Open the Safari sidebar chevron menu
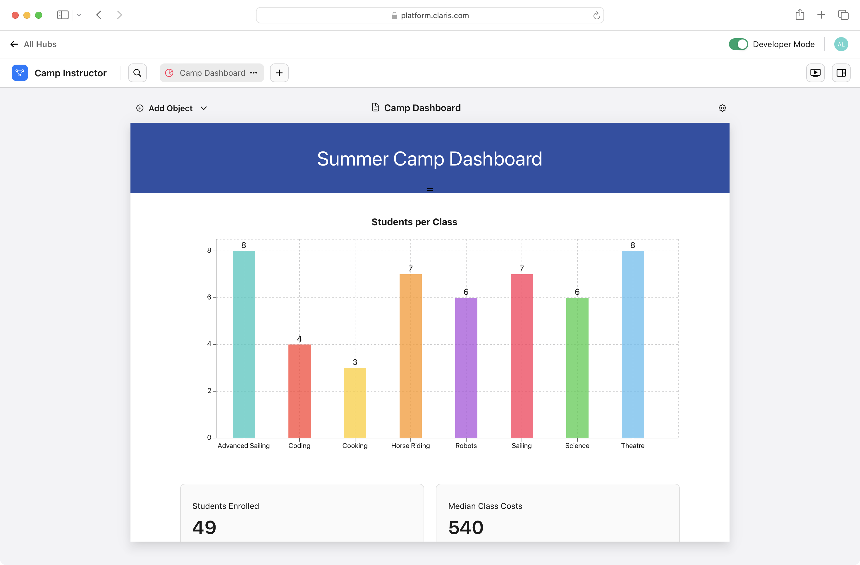Screen dimensions: 860x565 pos(79,15)
